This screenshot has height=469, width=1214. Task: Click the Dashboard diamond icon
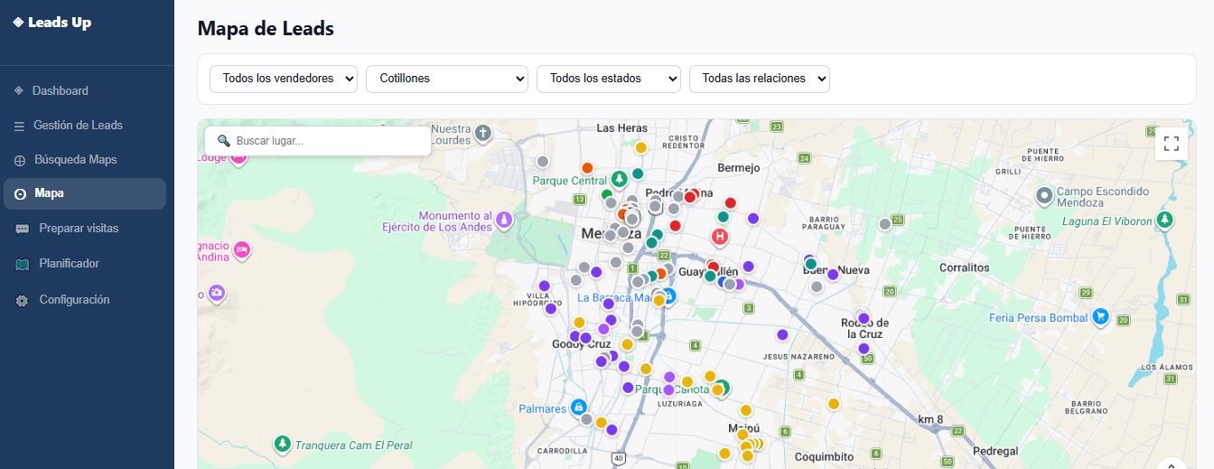19,90
